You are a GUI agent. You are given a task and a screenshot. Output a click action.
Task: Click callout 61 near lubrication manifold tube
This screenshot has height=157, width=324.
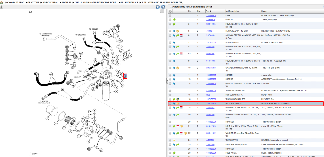pyautogui.click(x=67, y=46)
